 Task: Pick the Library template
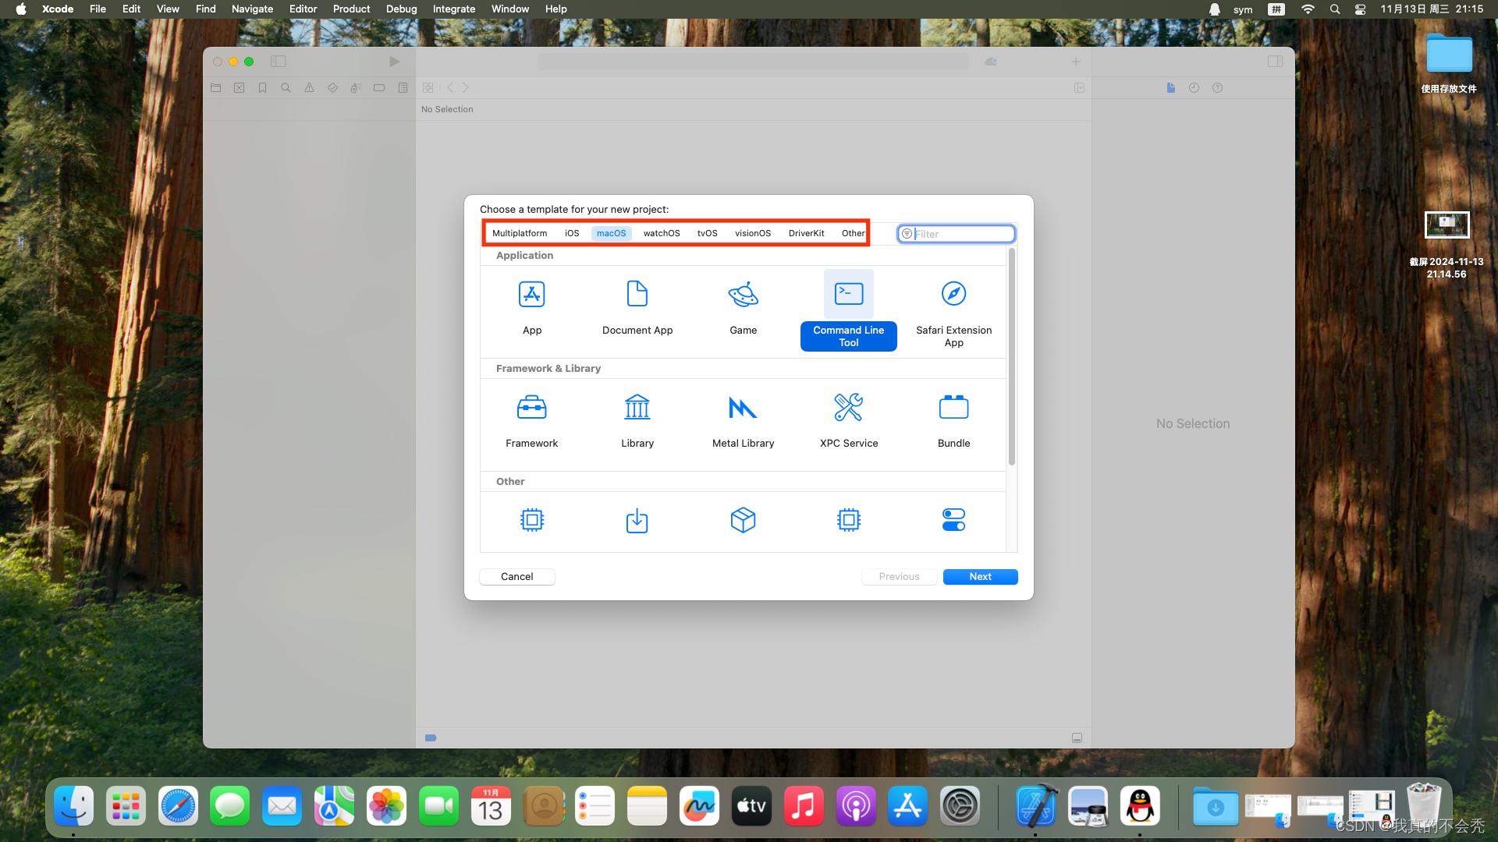tap(637, 422)
